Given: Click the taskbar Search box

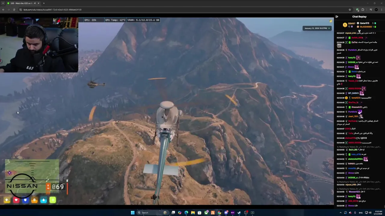Looking at the screenshot, I should [x=152, y=213].
